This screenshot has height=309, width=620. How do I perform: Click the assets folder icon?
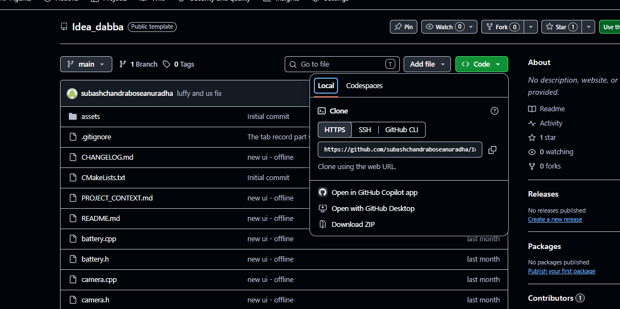click(x=72, y=117)
